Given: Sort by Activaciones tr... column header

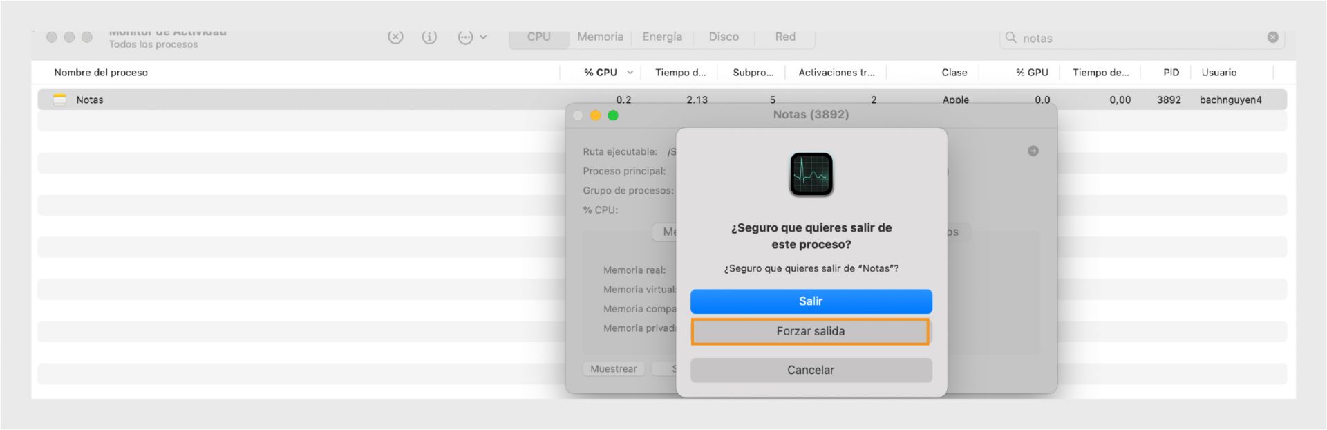Looking at the screenshot, I should pyautogui.click(x=836, y=73).
